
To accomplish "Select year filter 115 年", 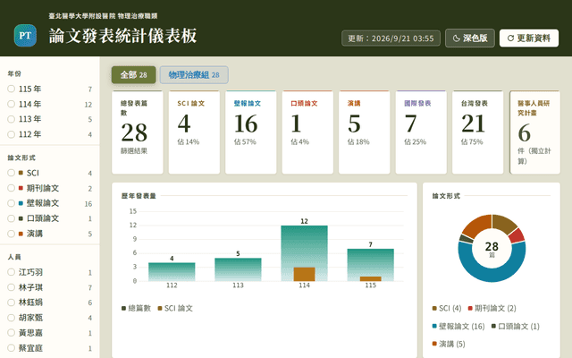I will (50, 89).
